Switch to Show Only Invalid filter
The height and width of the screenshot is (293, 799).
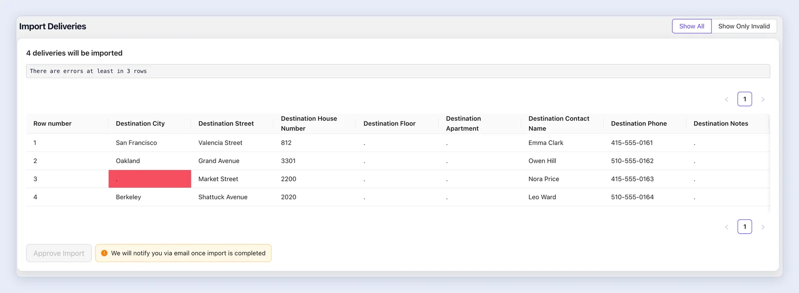point(744,26)
